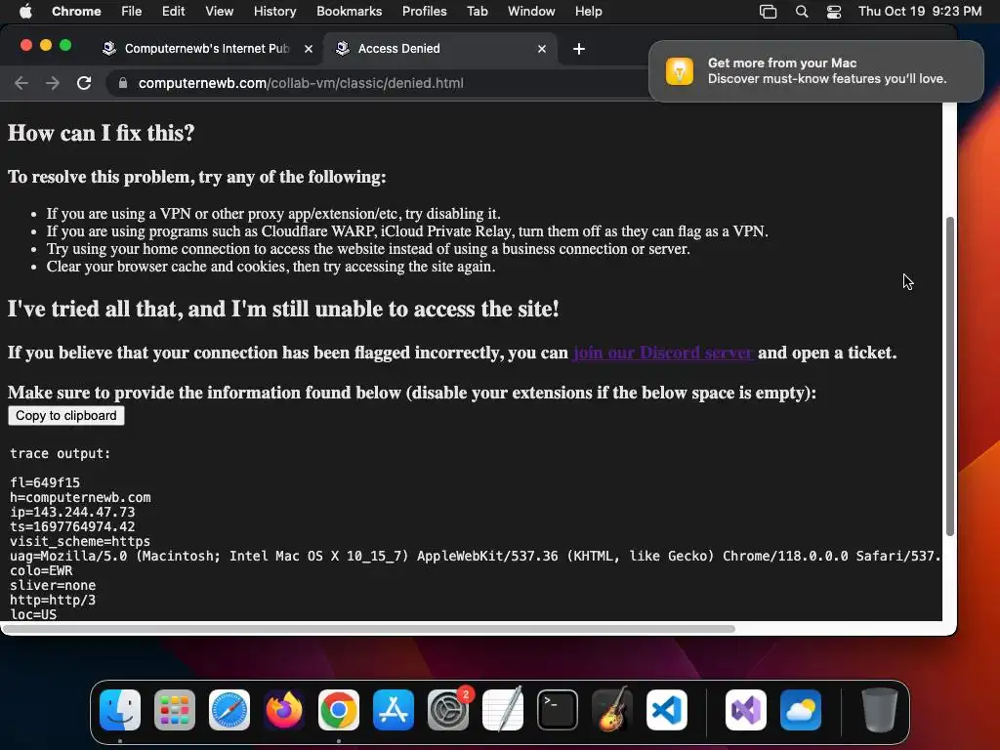Click the http=http/3 trace line
This screenshot has width=1000, height=750.
pos(53,601)
